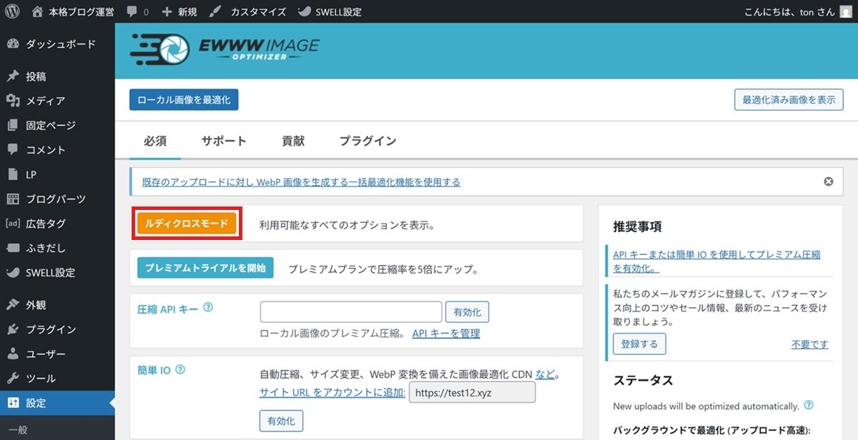
Task: Start the premium trial with プレミアムトライアルを開始
Action: (205, 269)
